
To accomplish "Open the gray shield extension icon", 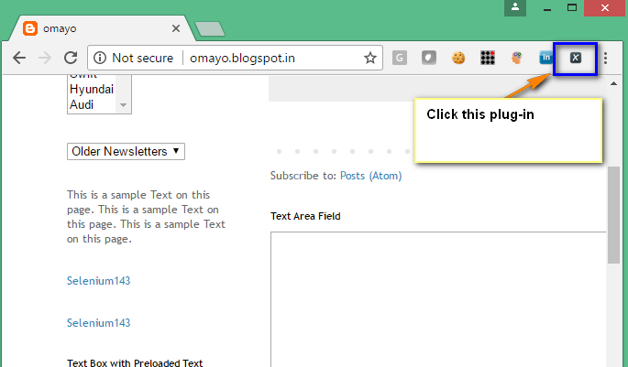I will [x=428, y=58].
